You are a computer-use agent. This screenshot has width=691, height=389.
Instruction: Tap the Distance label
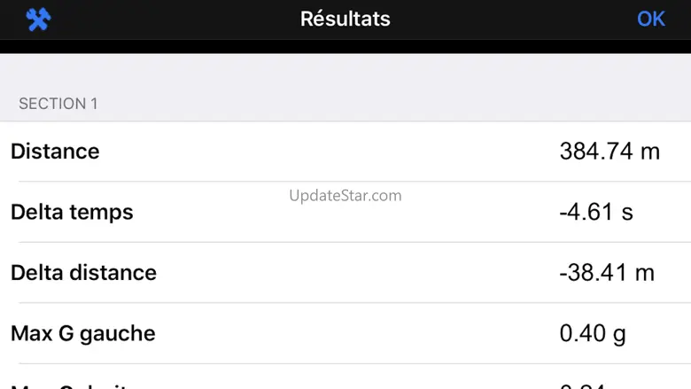point(55,152)
